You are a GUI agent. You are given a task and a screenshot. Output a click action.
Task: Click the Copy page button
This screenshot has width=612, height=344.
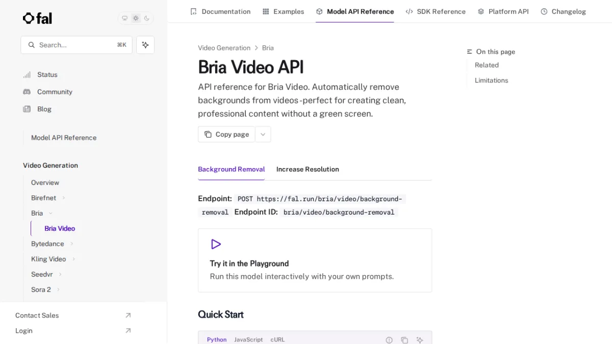click(226, 134)
